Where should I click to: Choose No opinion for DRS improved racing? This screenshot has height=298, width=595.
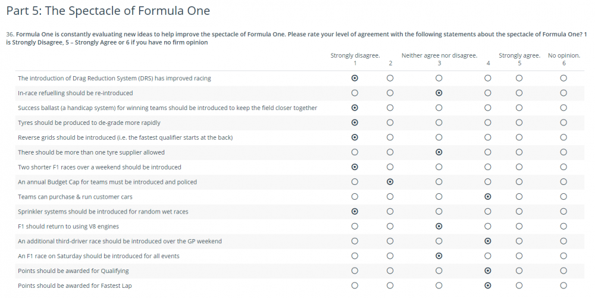[x=563, y=78]
